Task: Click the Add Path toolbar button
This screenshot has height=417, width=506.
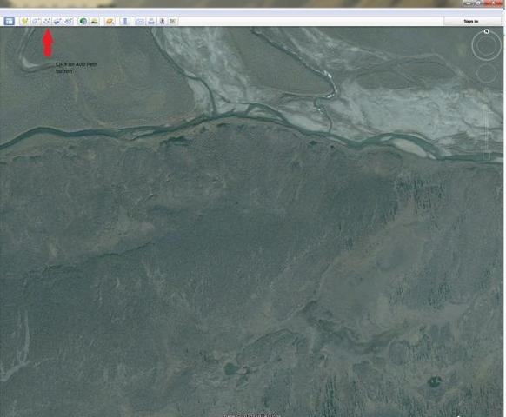Action: tap(47, 22)
